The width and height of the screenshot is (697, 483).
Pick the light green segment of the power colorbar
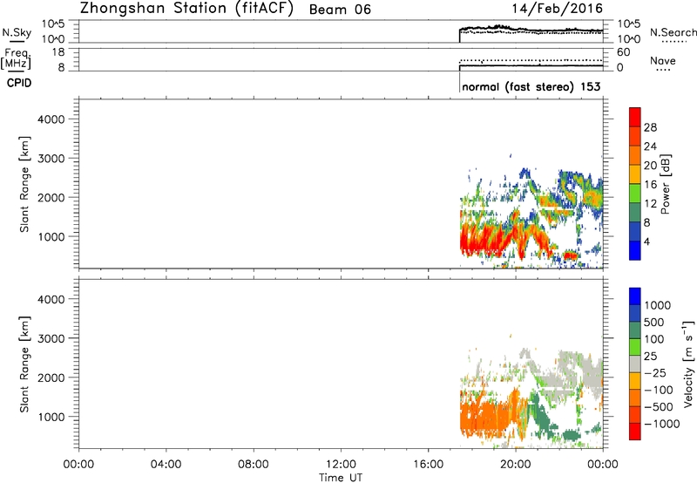635,194
